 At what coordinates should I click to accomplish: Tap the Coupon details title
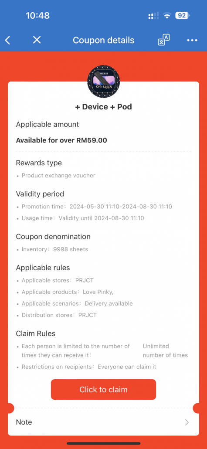coord(103,40)
